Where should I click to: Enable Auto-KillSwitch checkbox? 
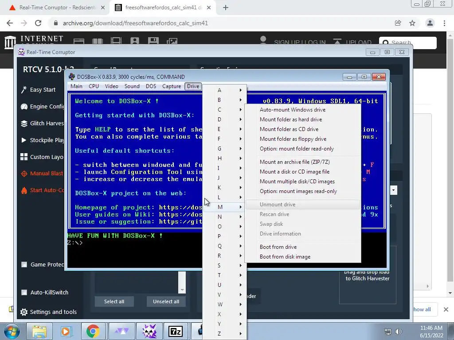click(24, 292)
